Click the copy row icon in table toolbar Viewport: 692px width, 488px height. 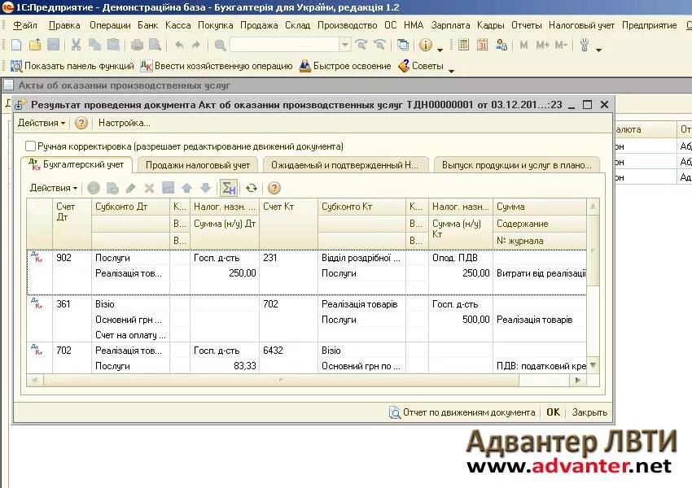(x=112, y=188)
